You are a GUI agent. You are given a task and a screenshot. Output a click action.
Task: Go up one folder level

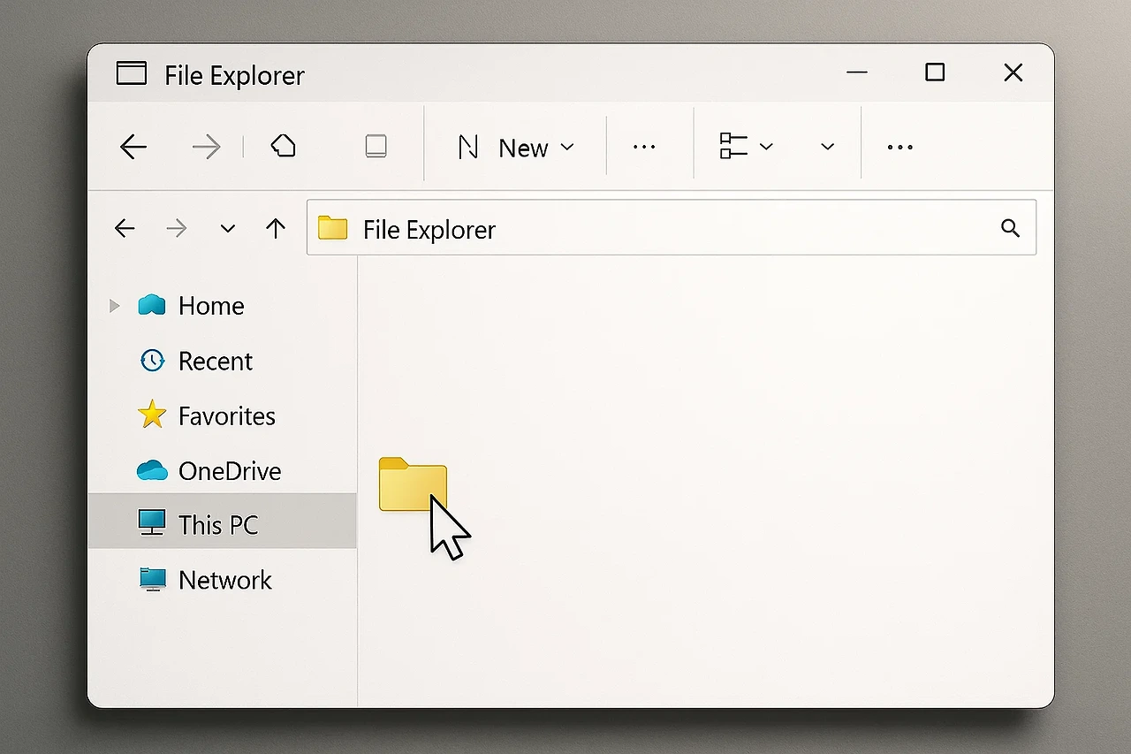pos(276,229)
